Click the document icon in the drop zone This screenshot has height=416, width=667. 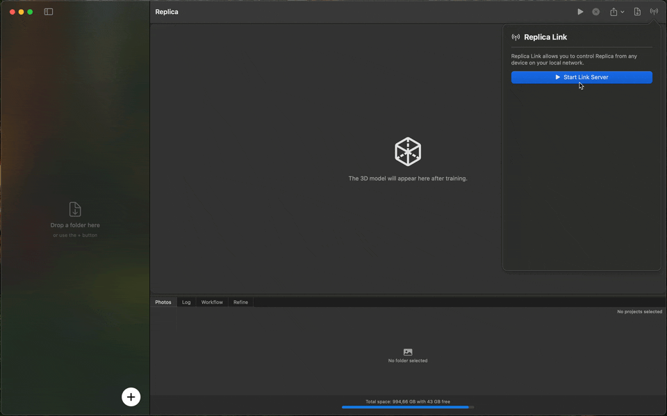[x=74, y=208]
